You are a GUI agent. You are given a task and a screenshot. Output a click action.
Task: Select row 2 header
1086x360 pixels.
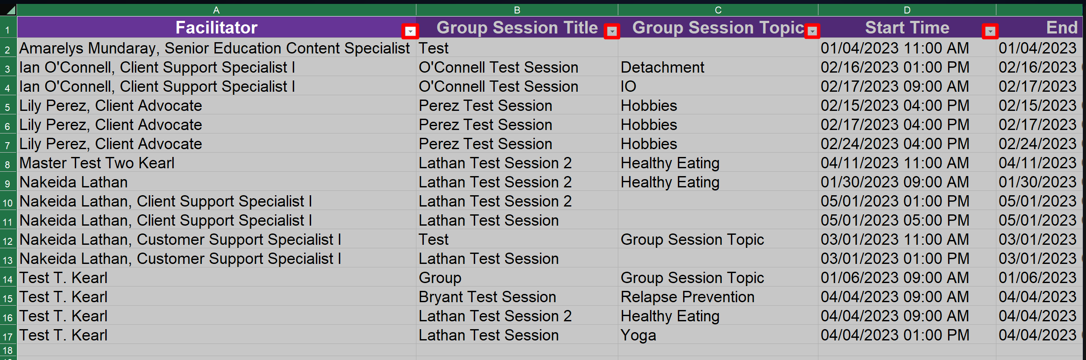[x=8, y=50]
